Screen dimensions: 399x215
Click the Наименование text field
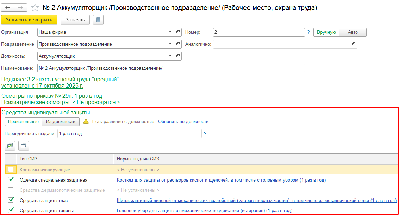click(171, 68)
